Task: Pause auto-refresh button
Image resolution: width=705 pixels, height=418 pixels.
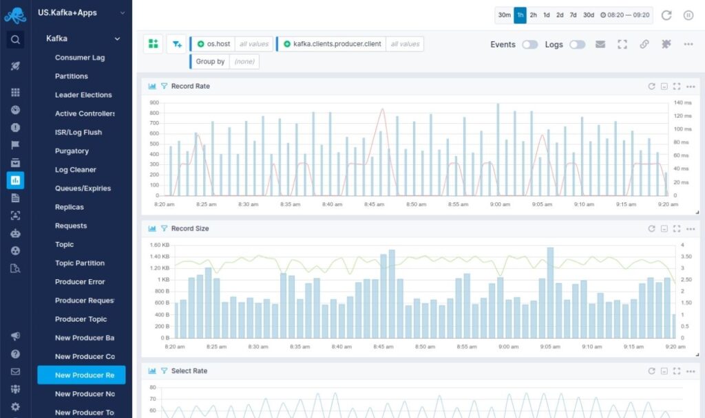Action: [x=688, y=15]
